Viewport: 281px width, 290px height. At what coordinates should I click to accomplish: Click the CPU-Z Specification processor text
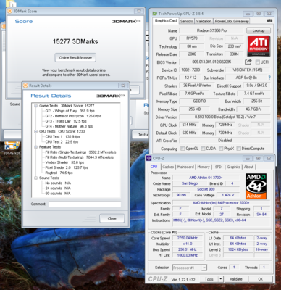[221, 203]
